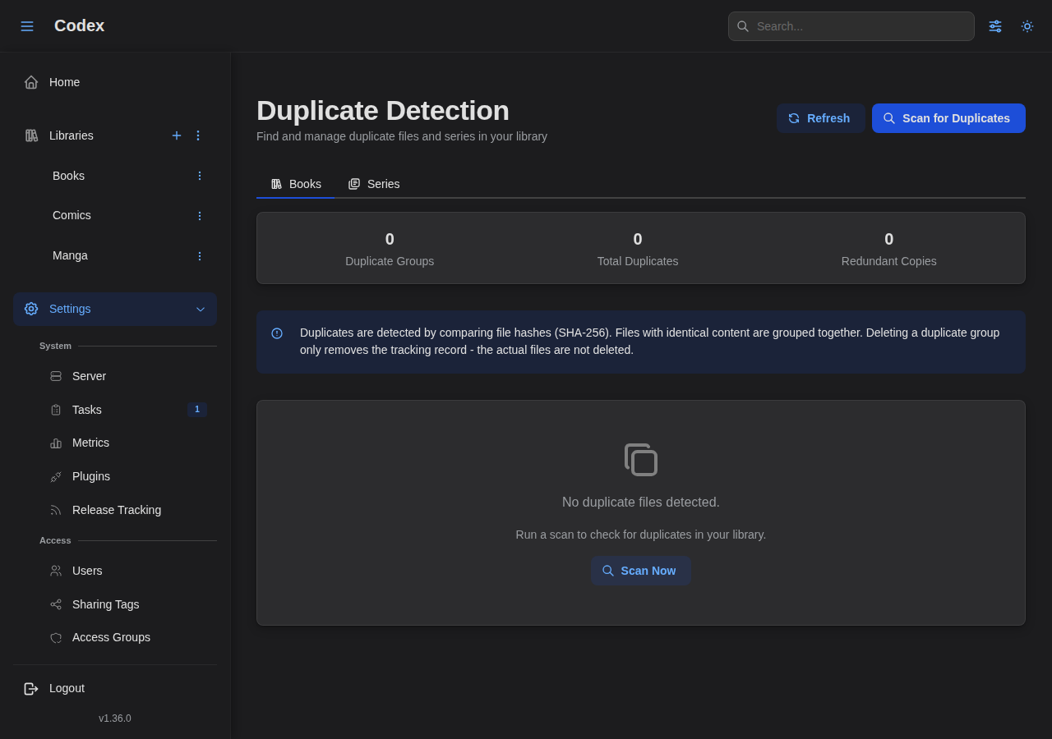Open the Comics library kebab menu
The image size is (1052, 739).
pos(199,216)
